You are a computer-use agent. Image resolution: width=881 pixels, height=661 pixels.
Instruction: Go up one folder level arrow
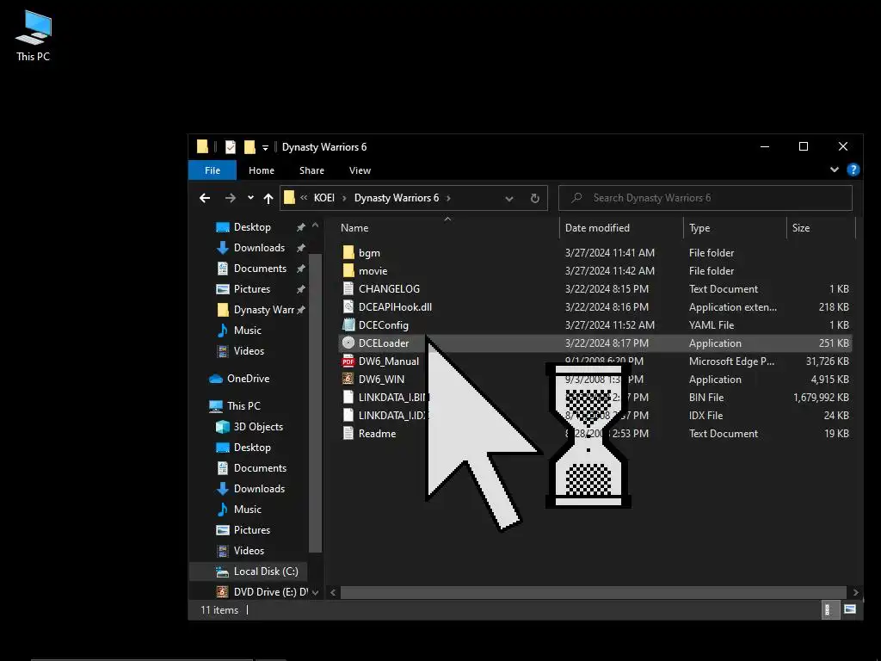point(268,198)
